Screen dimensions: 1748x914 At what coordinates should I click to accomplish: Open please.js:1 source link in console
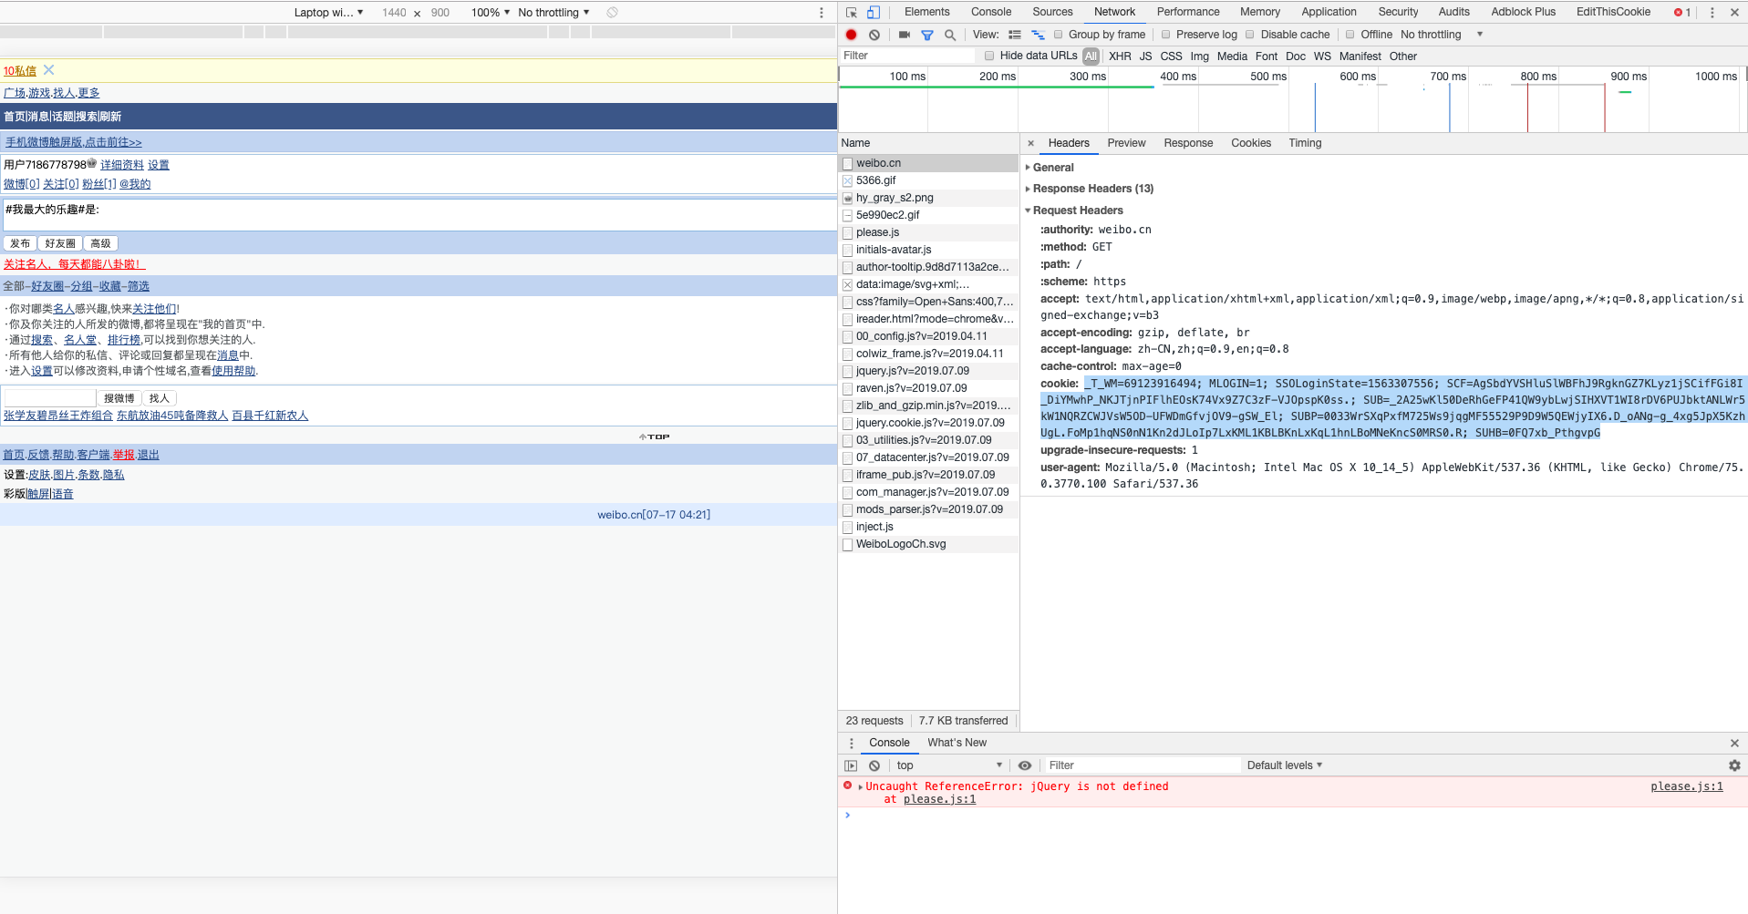click(1686, 786)
